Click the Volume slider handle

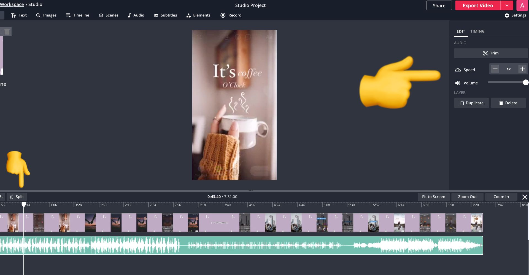click(x=525, y=82)
